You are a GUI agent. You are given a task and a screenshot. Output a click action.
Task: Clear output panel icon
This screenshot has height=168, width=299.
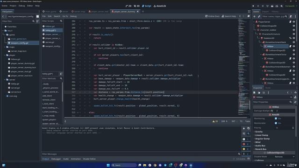[244, 128]
